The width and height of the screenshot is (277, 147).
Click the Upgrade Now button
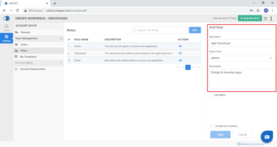click(250, 18)
